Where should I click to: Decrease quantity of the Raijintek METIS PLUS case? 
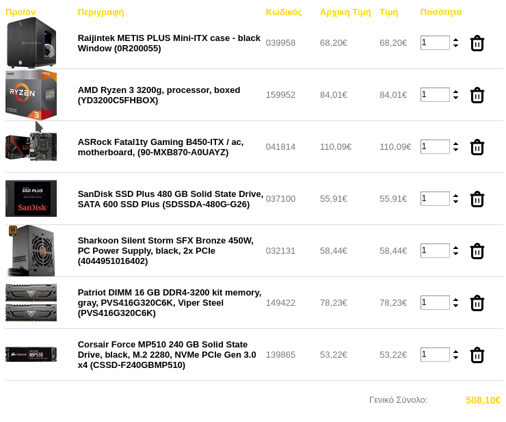pos(455,46)
